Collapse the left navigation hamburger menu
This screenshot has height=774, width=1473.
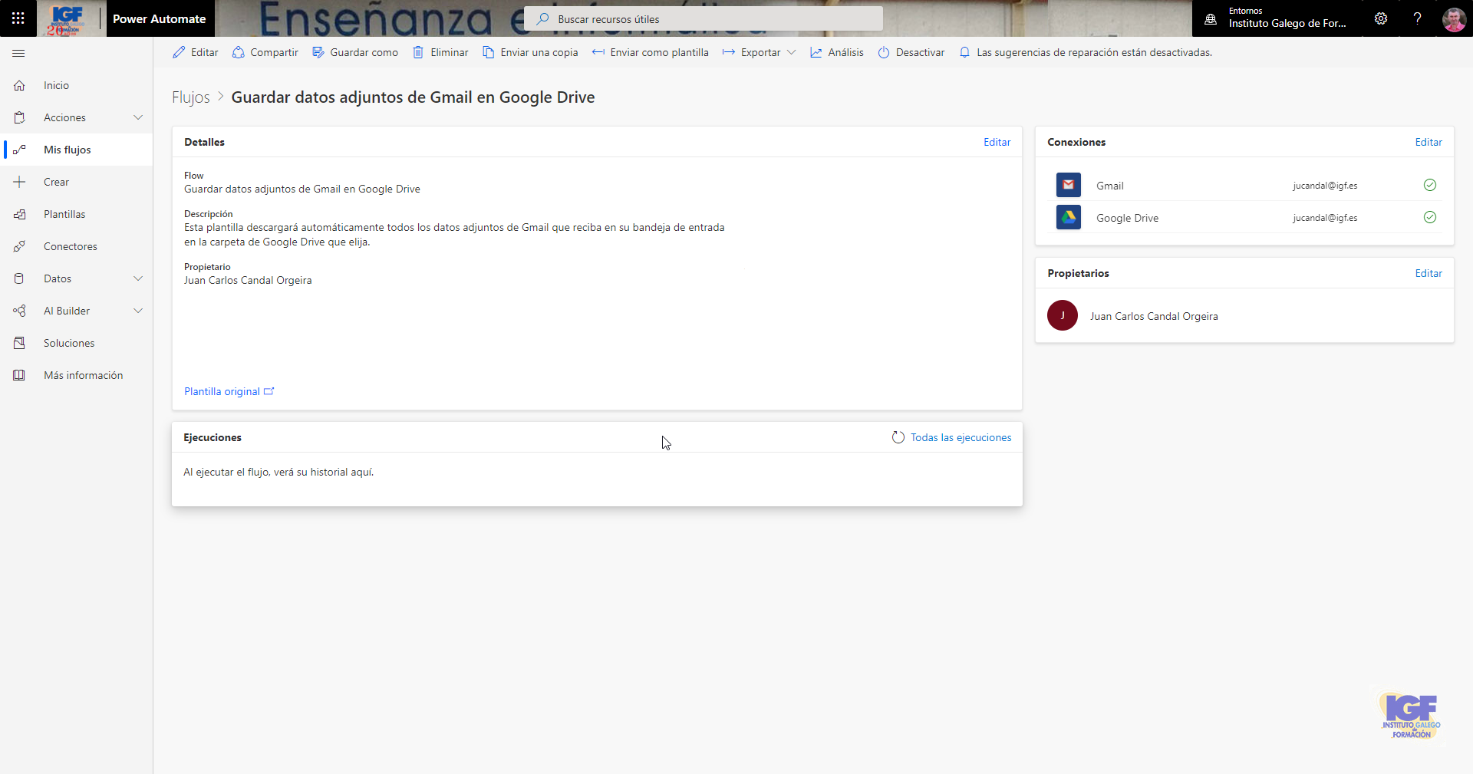click(x=19, y=53)
